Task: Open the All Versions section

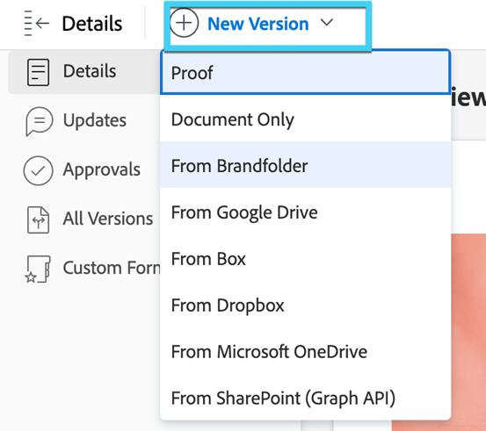Action: pyautogui.click(x=108, y=219)
